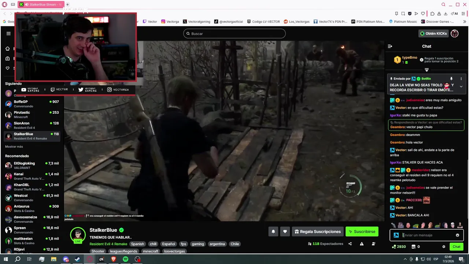Unpin the pinned message with pin icon

coord(451,78)
